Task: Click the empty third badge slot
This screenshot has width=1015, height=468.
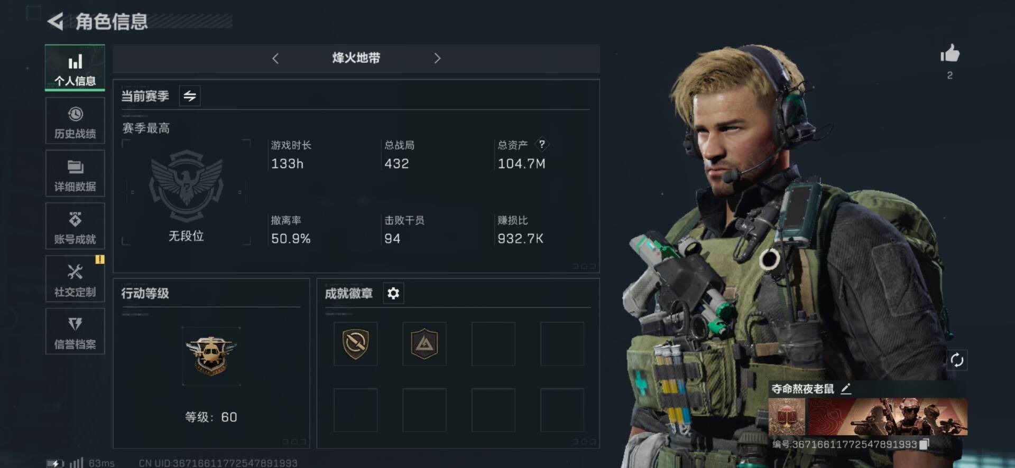Action: pos(493,344)
